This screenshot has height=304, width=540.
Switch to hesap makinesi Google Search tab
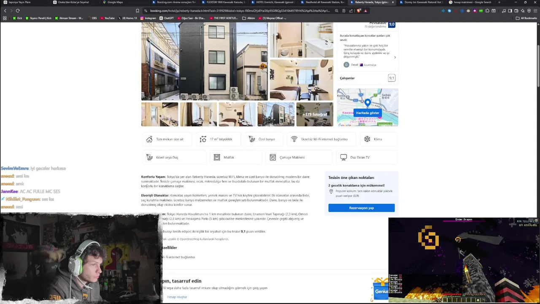[x=470, y=2]
